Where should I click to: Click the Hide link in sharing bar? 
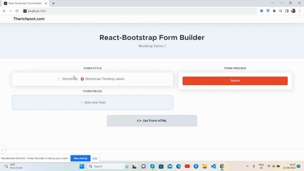tap(95, 158)
